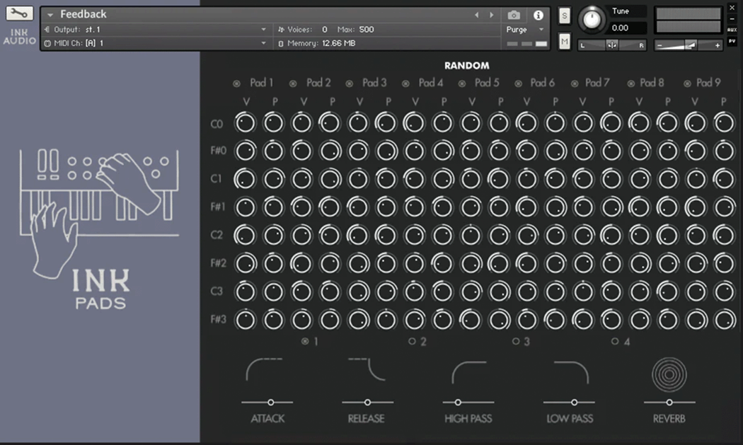Select preset slot 2

click(x=413, y=341)
